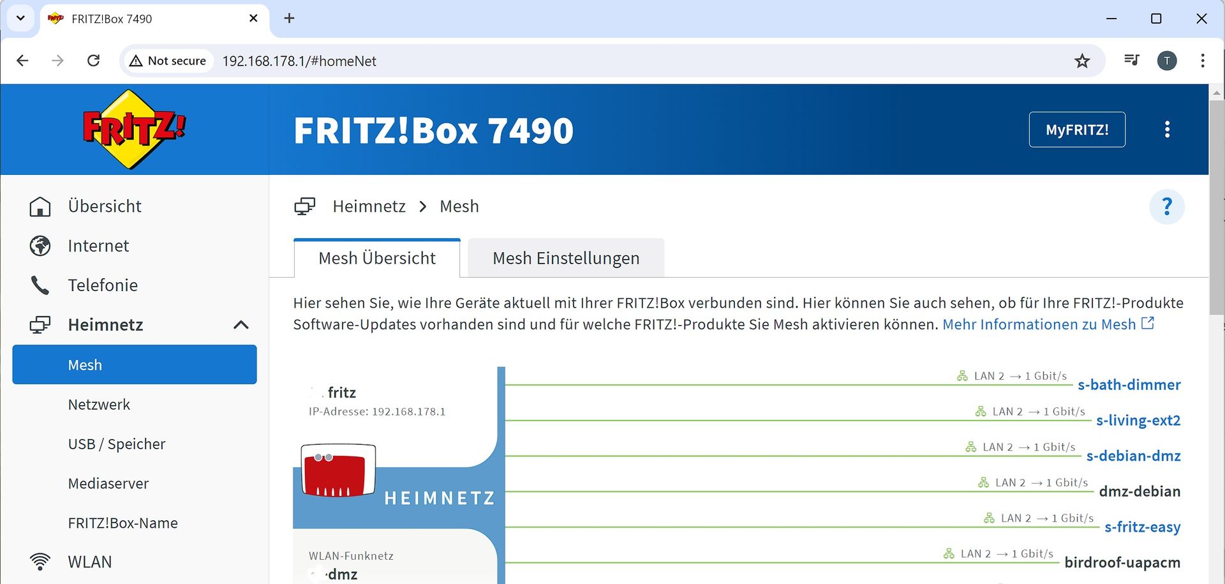Open the browser media control icon
The width and height of the screenshot is (1225, 584).
pyautogui.click(x=1131, y=60)
